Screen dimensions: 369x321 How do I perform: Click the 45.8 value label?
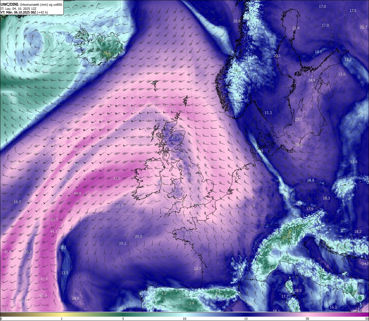coord(7,252)
